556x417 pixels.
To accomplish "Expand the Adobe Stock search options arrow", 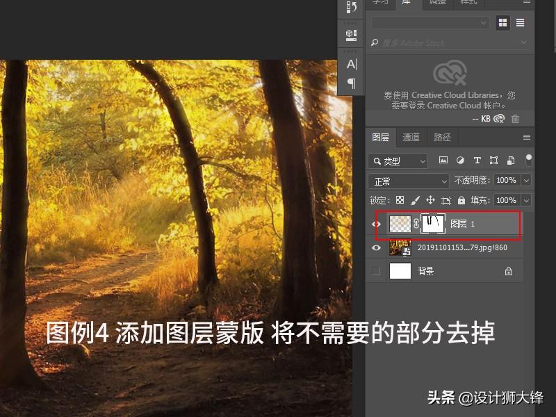I will 524,42.
